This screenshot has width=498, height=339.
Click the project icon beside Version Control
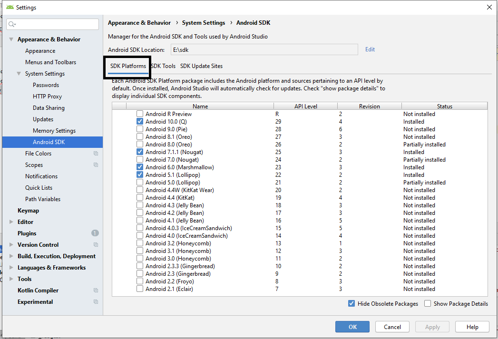coord(96,245)
